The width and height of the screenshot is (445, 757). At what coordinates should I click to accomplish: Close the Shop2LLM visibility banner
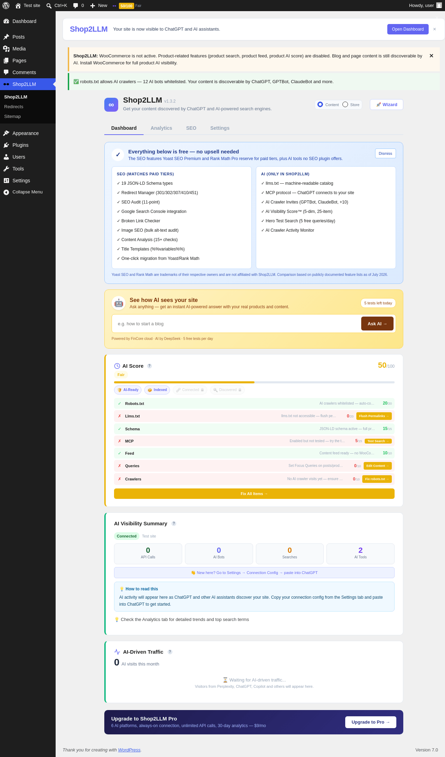tap(435, 29)
